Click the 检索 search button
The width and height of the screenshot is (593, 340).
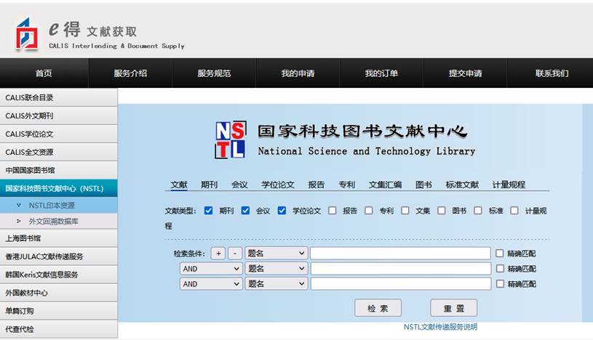[378, 308]
